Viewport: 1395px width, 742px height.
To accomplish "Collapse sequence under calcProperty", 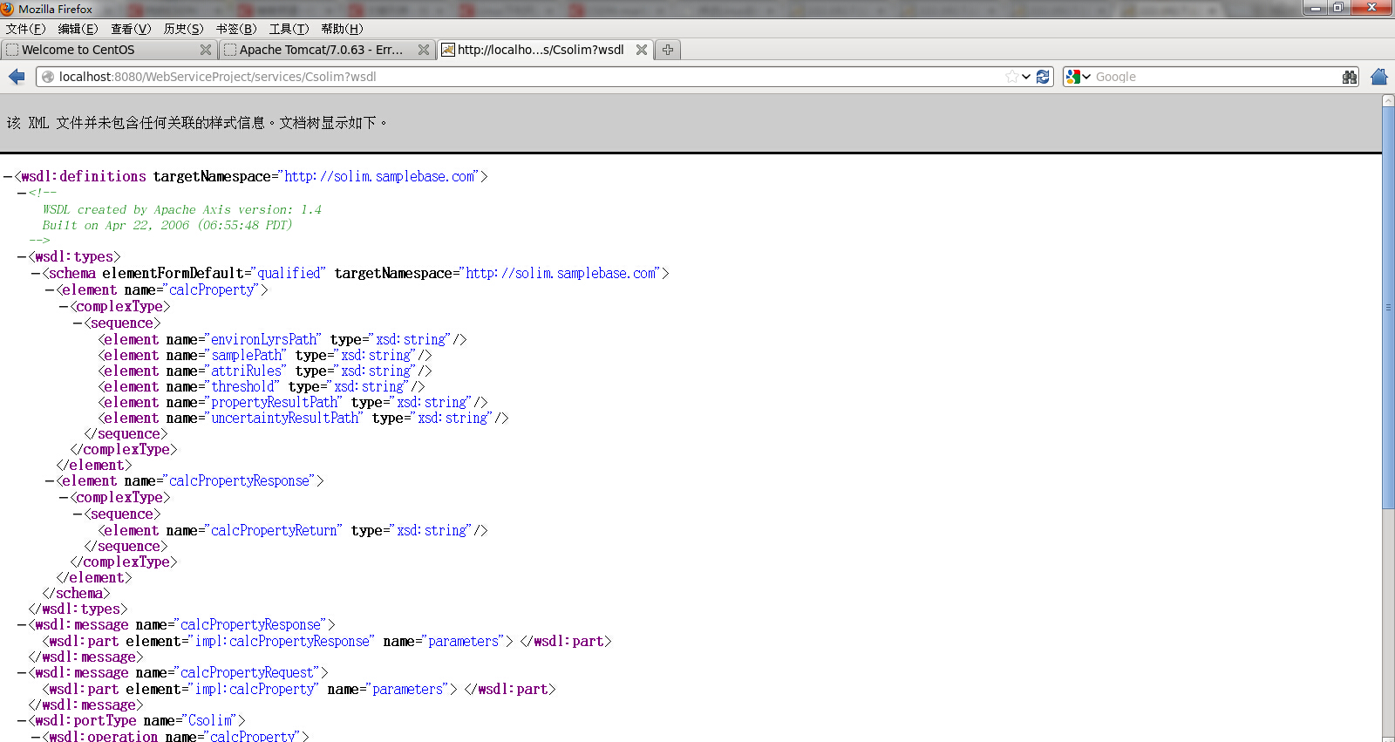I will (78, 323).
